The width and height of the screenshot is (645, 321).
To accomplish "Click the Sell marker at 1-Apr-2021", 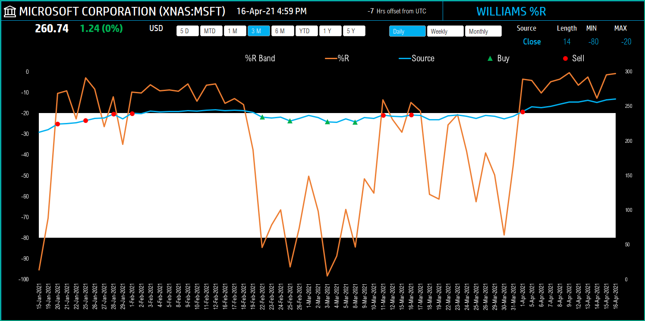I will tap(522, 112).
